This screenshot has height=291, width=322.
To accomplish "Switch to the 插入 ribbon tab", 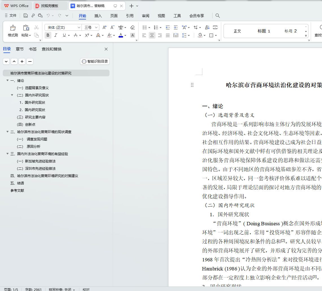I will (x=98, y=16).
